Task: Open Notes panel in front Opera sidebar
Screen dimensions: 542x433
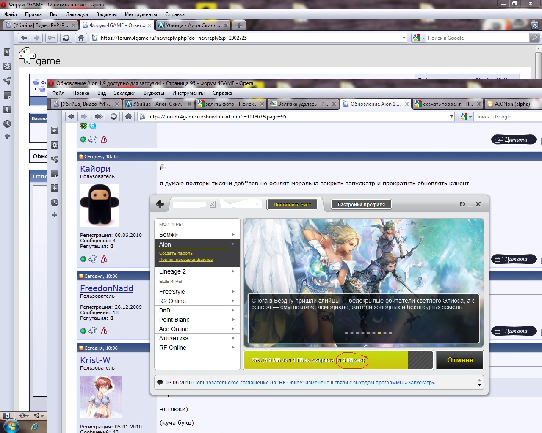Action: (55, 174)
